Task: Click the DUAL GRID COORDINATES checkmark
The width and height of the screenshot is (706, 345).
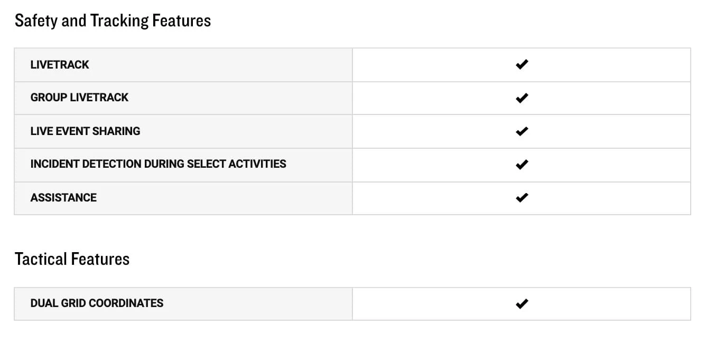Action: 522,304
